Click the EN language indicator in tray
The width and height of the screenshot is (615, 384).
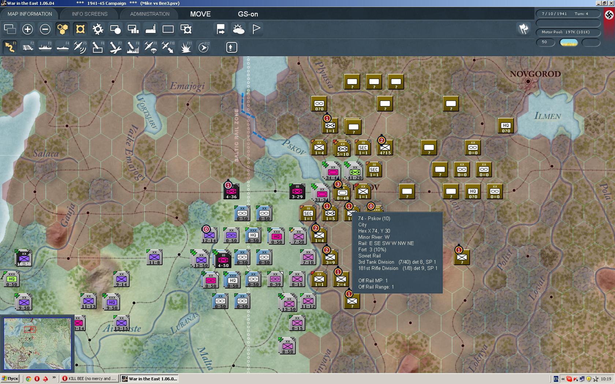coord(556,379)
